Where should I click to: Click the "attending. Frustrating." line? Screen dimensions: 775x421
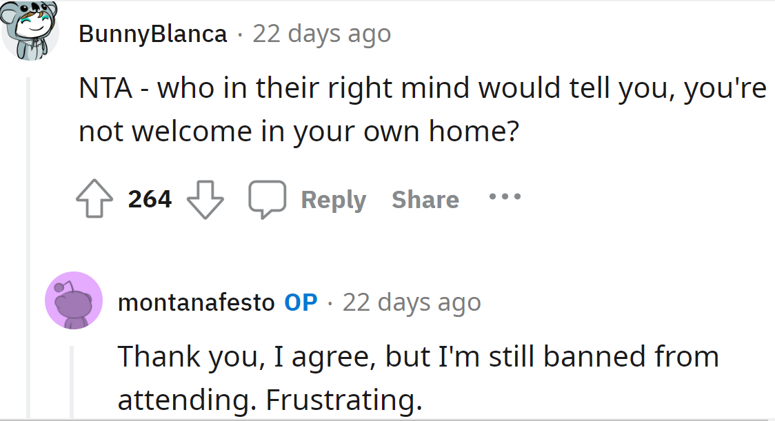[x=270, y=400]
